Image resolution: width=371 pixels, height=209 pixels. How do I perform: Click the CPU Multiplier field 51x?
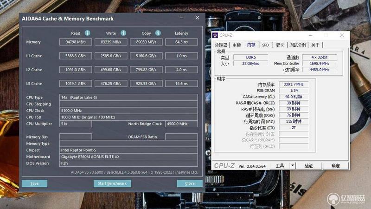76,124
